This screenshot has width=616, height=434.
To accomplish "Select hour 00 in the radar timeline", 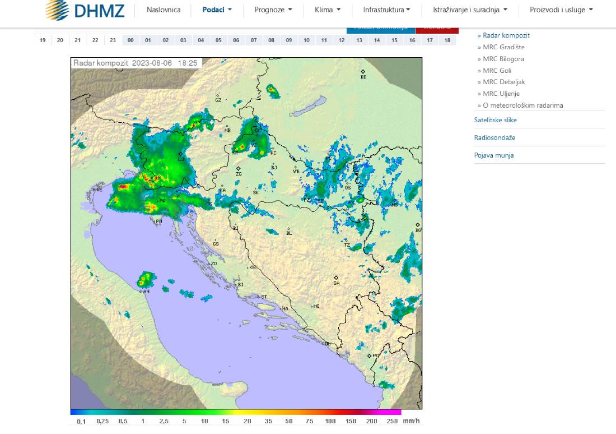I will [x=130, y=40].
